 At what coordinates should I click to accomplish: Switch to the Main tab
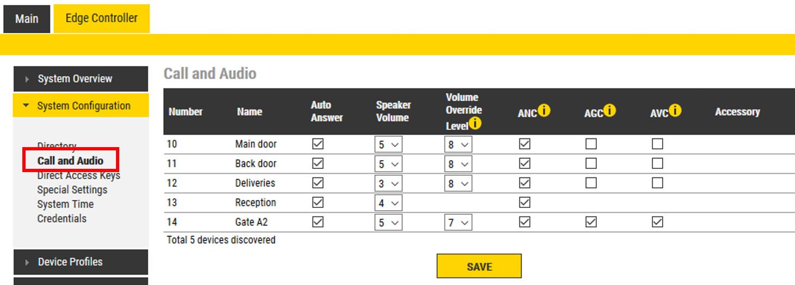[x=27, y=19]
